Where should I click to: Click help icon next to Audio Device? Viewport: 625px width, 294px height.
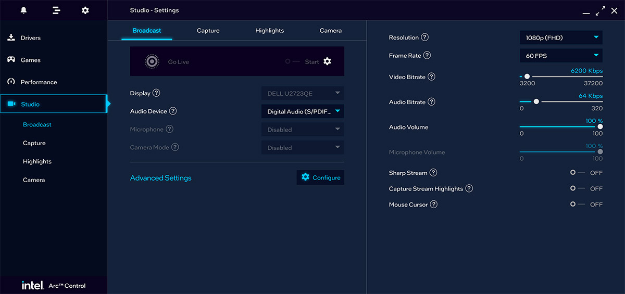pos(173,111)
